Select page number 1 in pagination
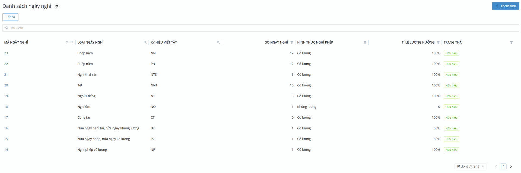521x173 pixels. click(x=504, y=167)
